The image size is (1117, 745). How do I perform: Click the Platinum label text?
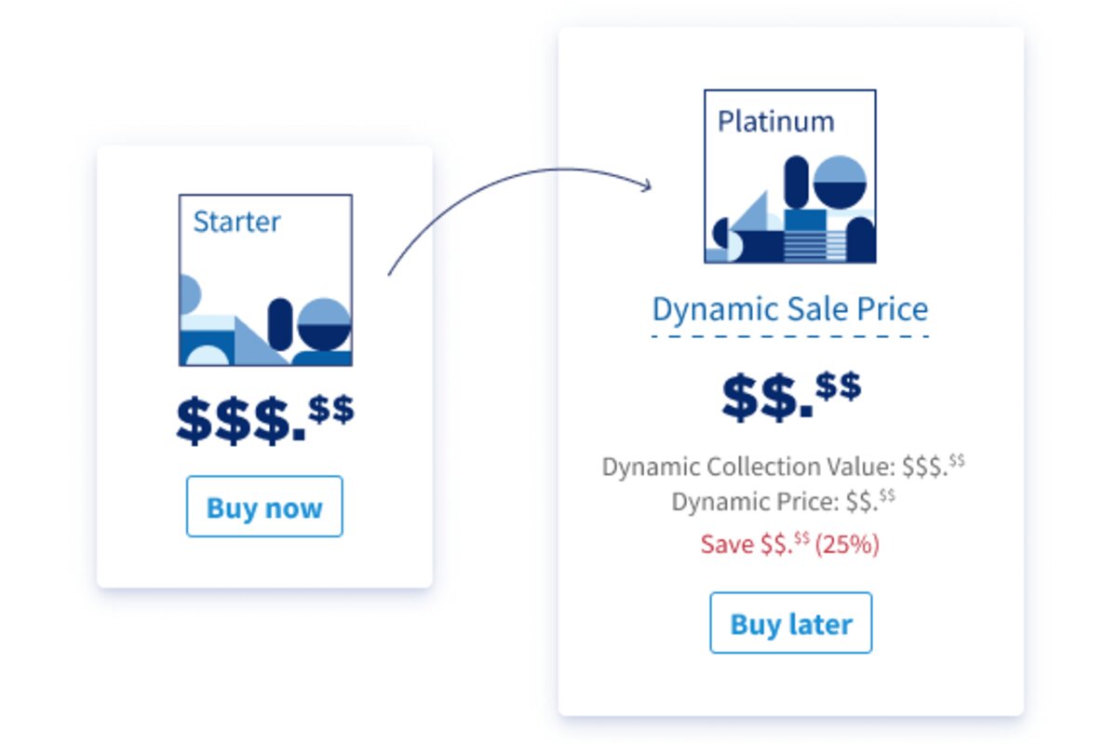[775, 121]
